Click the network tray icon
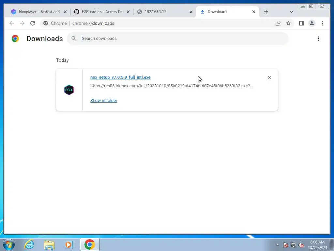This screenshot has height=251, width=334. [x=293, y=245]
